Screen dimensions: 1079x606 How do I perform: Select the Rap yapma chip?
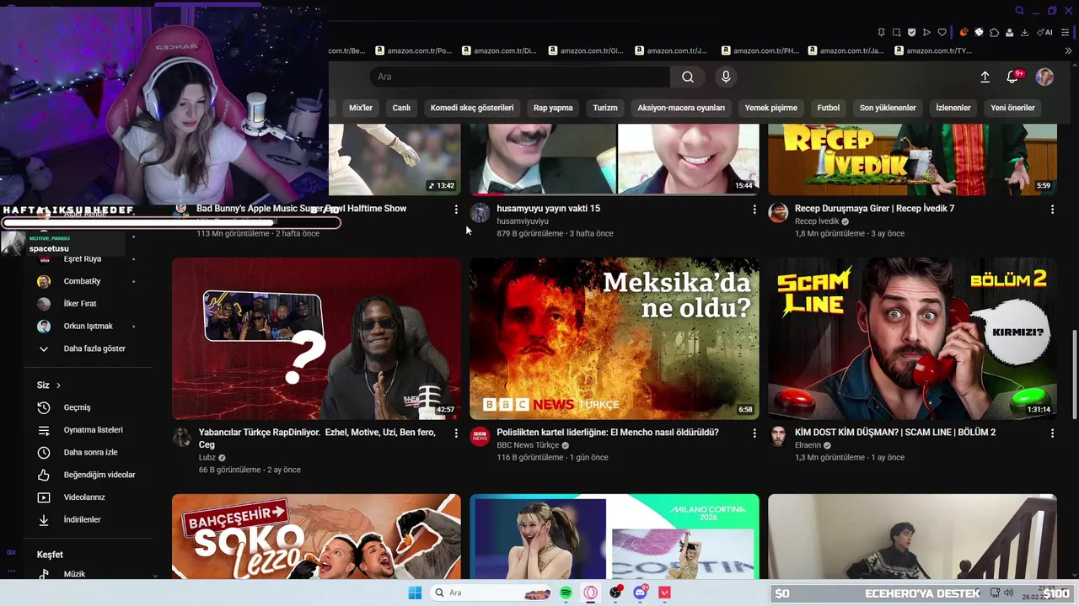click(x=553, y=108)
